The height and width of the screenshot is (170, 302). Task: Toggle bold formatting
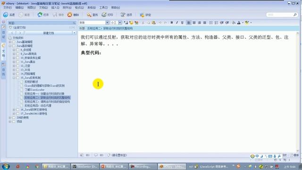point(171,23)
